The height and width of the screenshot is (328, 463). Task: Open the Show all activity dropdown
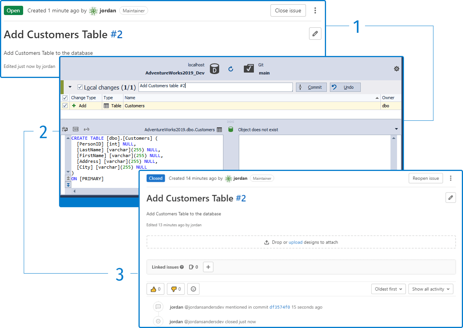click(431, 289)
